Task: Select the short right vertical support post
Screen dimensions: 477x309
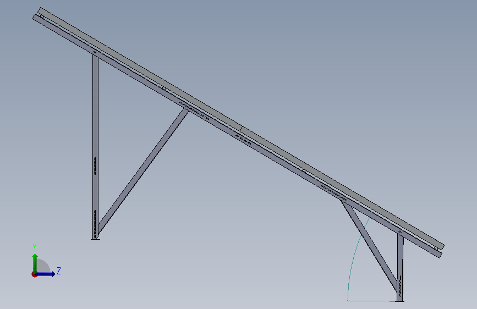Action: tap(400, 268)
